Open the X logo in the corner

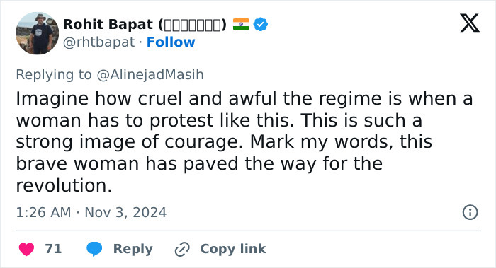click(470, 23)
